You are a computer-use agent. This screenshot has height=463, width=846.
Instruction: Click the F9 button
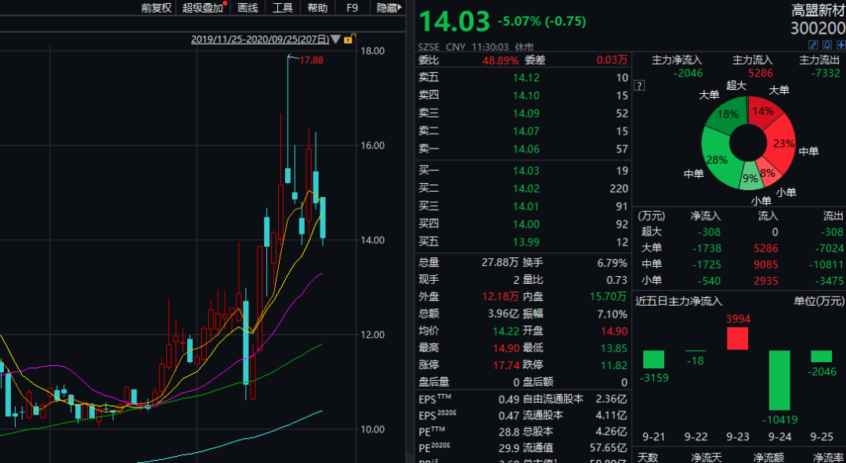click(x=352, y=8)
